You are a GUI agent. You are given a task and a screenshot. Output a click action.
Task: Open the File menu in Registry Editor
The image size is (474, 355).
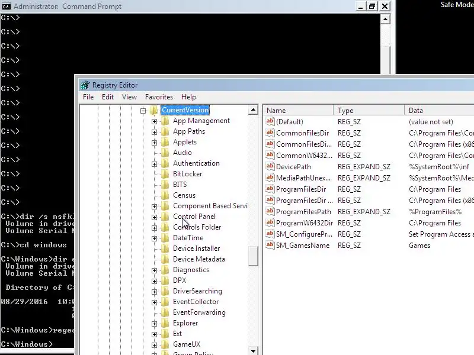click(x=88, y=97)
